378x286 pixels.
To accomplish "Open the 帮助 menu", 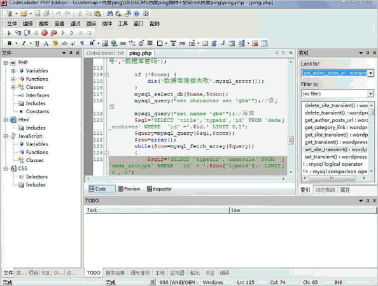I will tap(155, 24).
